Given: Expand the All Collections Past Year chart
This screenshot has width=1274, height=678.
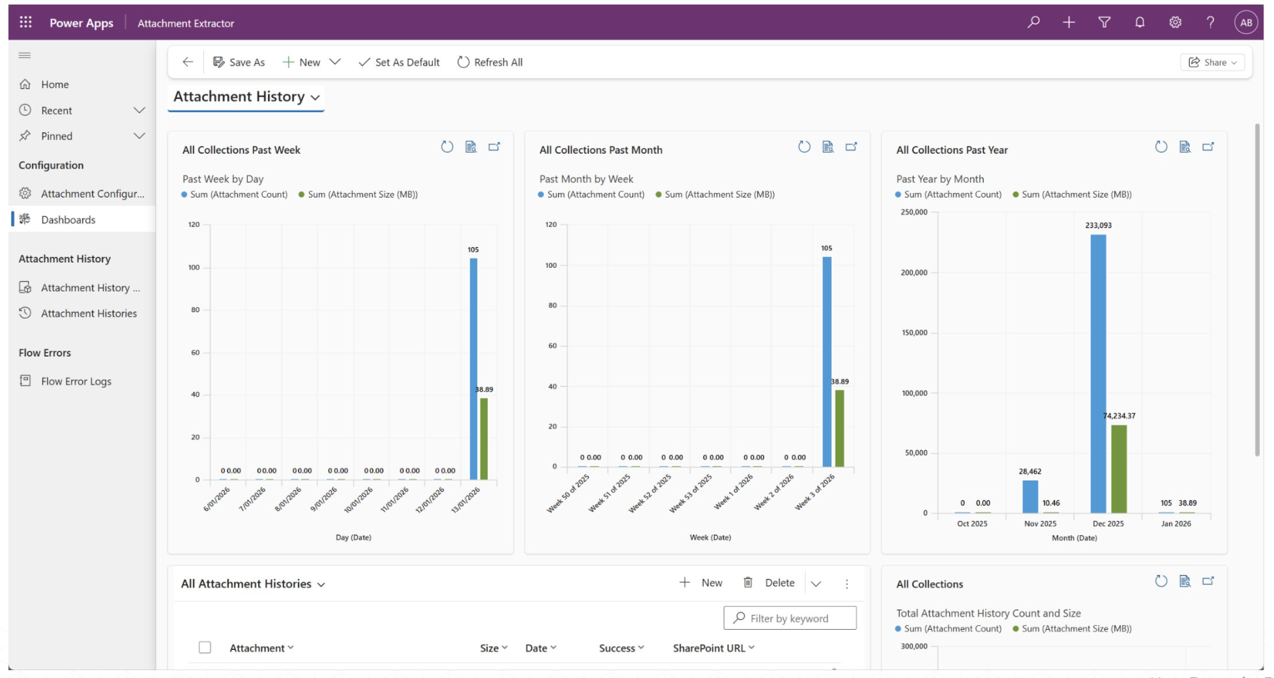Looking at the screenshot, I should (1208, 147).
